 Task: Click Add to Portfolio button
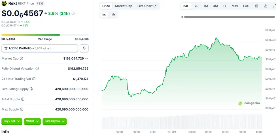[40, 48]
